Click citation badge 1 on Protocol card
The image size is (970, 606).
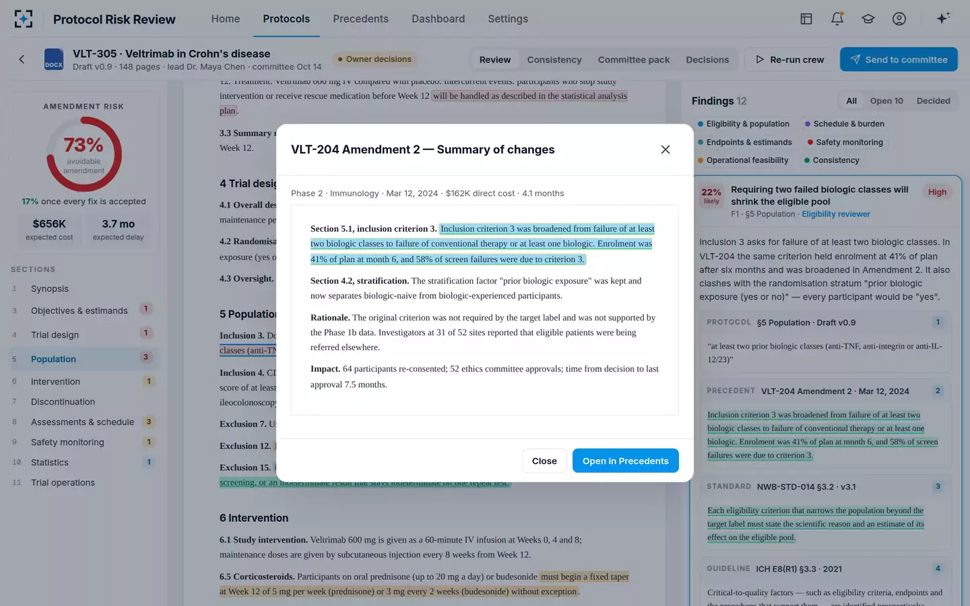pos(938,322)
